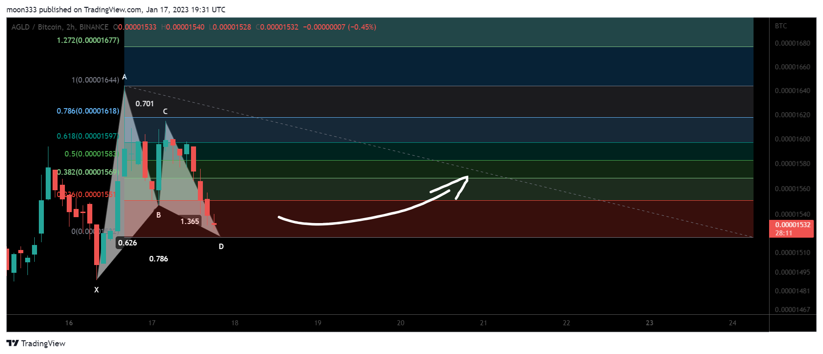Select the 0.382(0.00001569) Fibonacci label
The image size is (823, 354).
88,172
